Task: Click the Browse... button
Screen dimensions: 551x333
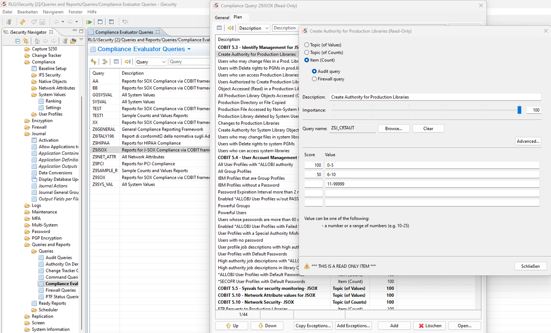Action: 394,128
